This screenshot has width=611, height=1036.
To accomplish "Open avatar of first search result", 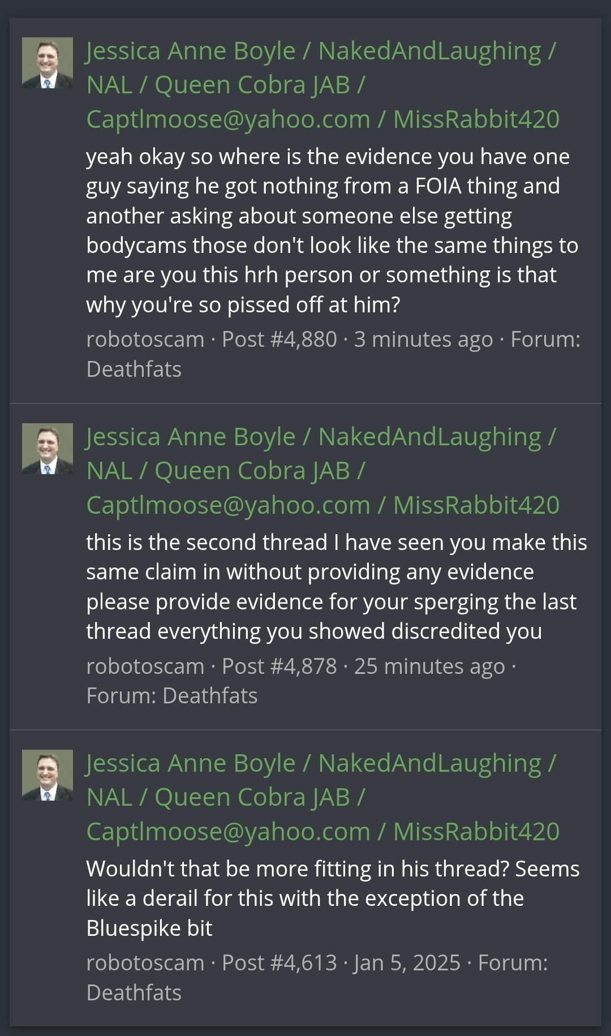I will click(x=48, y=63).
